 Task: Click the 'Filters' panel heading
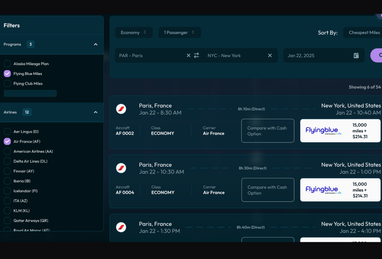coord(12,25)
